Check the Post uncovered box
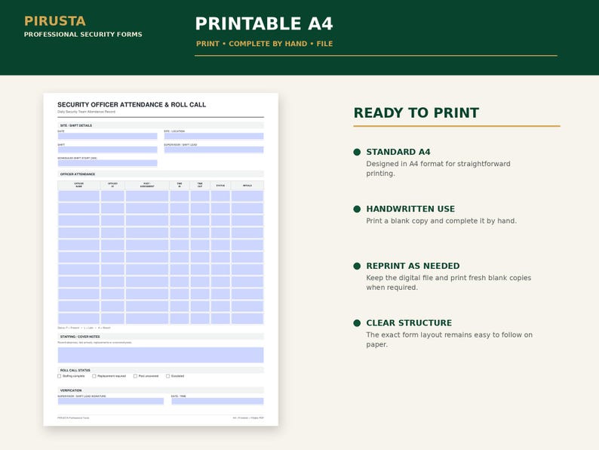 pos(135,376)
